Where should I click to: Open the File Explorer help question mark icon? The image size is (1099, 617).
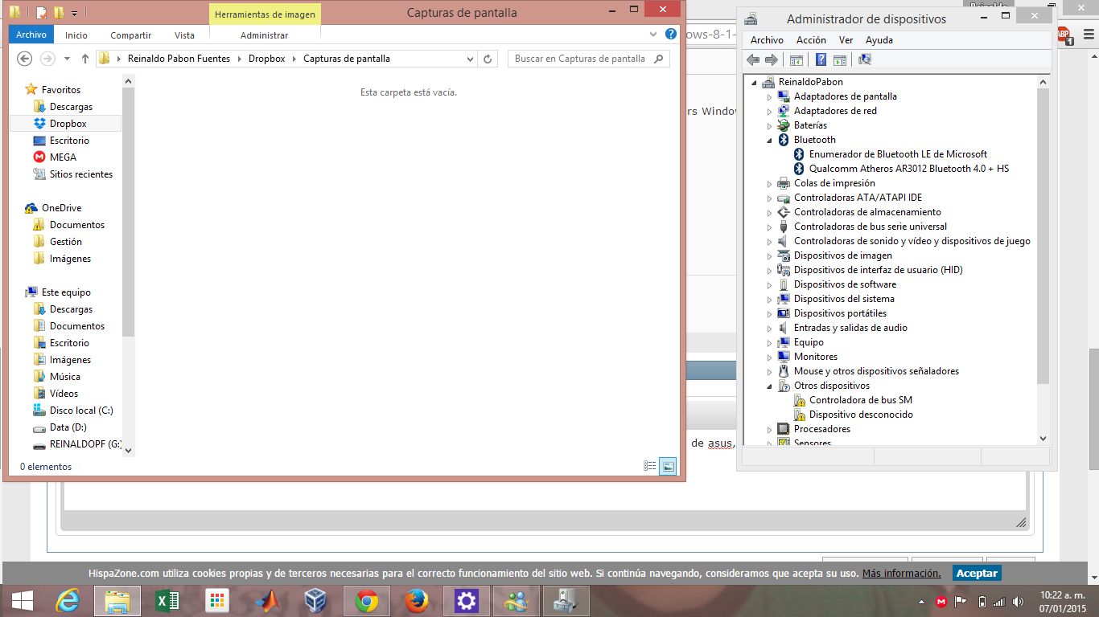[670, 35]
